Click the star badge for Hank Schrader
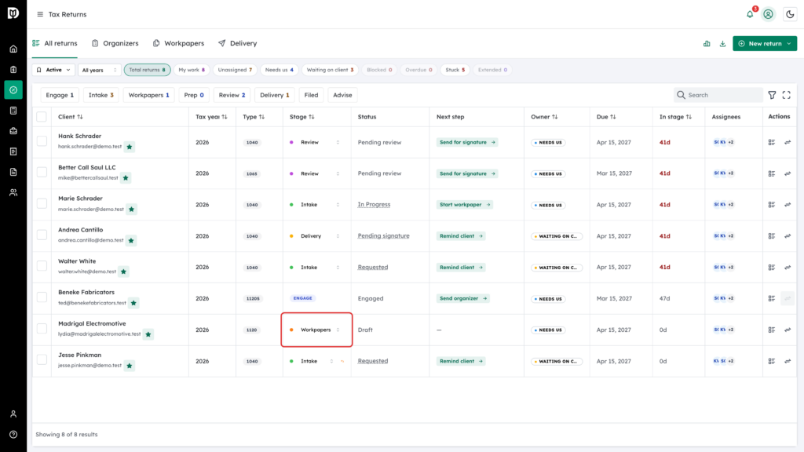 pos(130,147)
